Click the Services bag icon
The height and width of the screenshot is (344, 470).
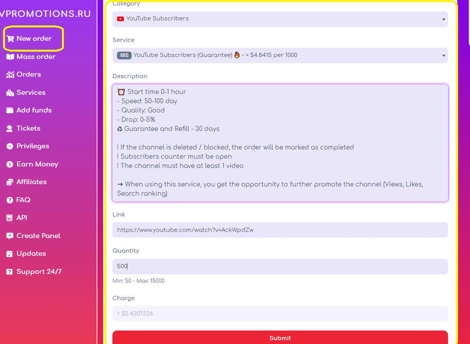click(x=10, y=92)
